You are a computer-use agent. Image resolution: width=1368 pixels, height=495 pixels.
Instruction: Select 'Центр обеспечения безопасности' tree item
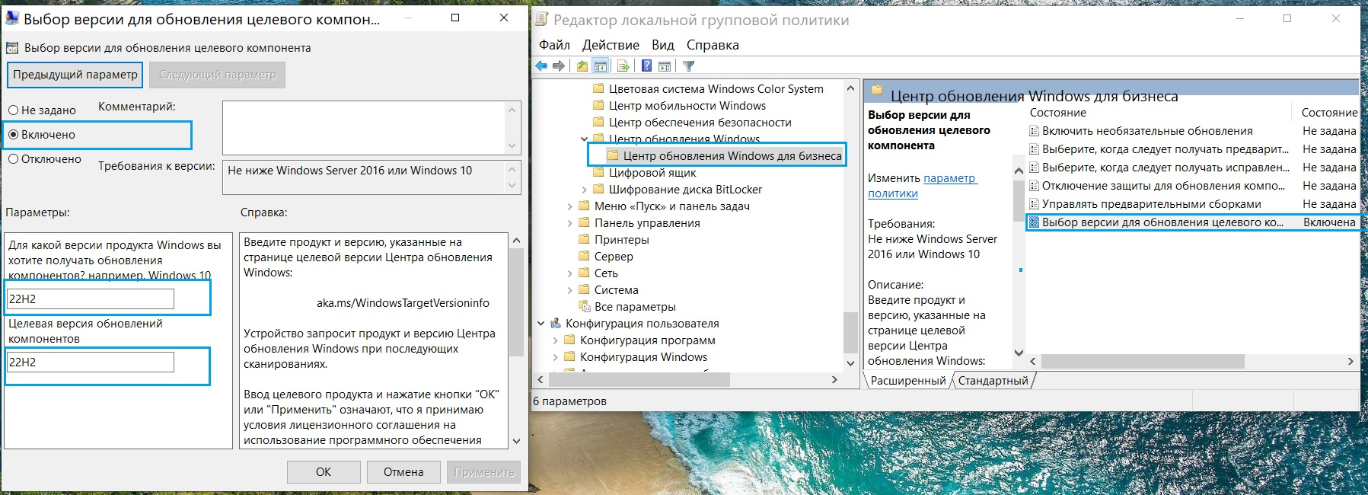[700, 123]
